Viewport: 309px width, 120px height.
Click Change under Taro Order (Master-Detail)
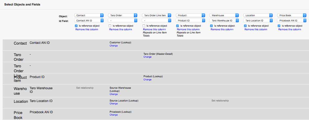147,57
